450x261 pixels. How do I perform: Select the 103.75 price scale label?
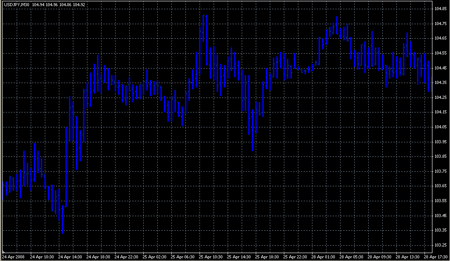pyautogui.click(x=440, y=171)
